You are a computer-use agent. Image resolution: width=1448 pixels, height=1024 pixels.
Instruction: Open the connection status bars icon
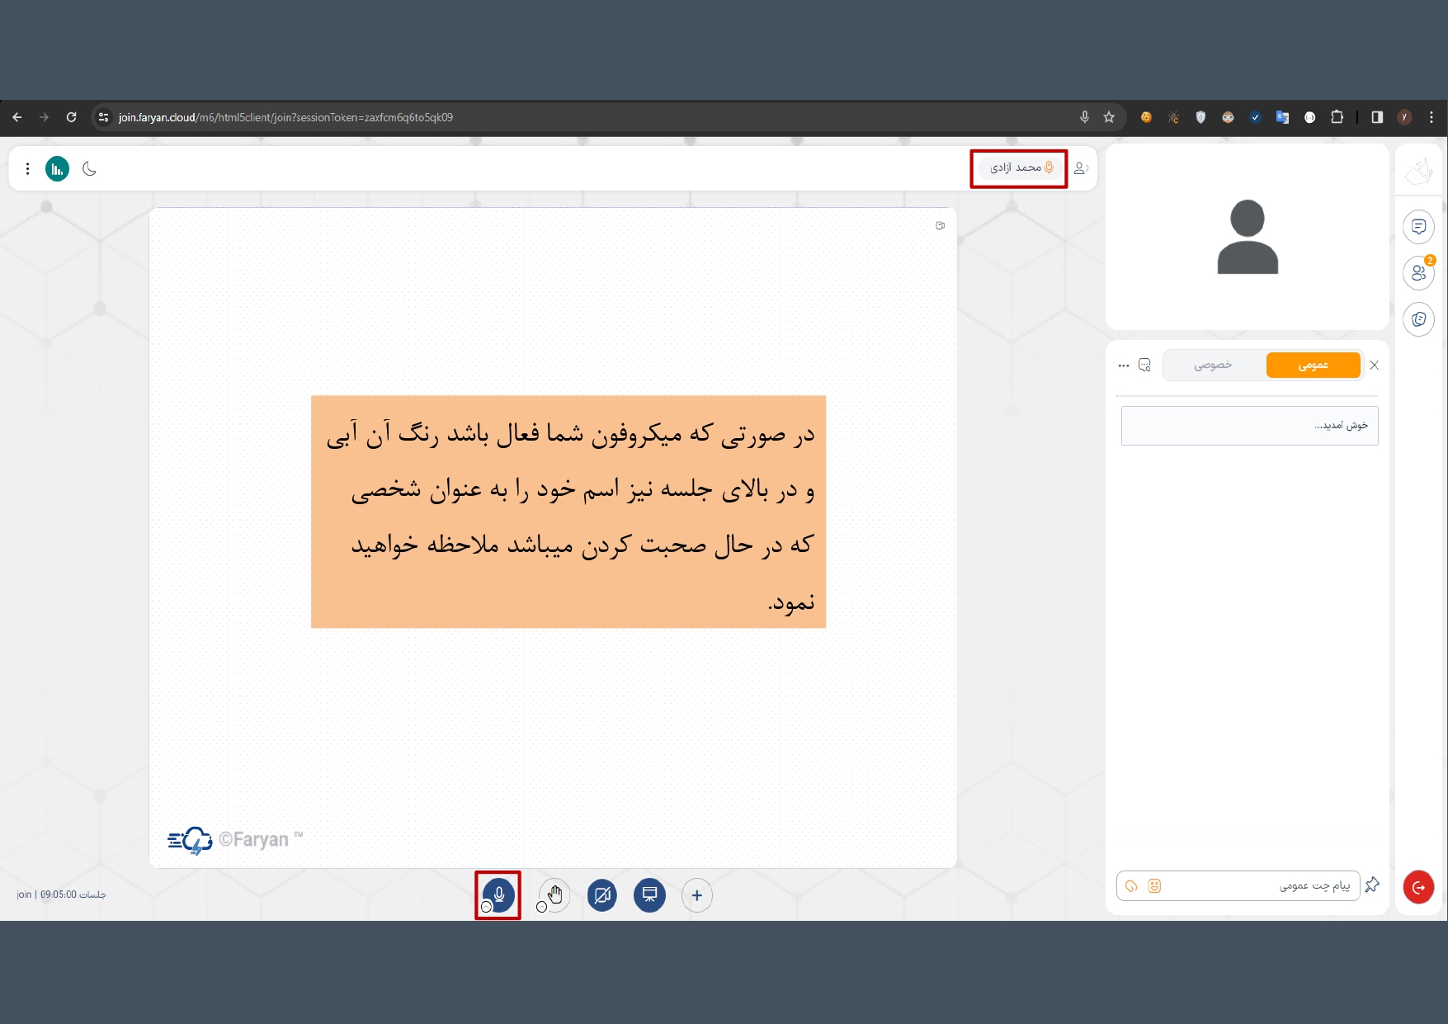[x=57, y=169]
